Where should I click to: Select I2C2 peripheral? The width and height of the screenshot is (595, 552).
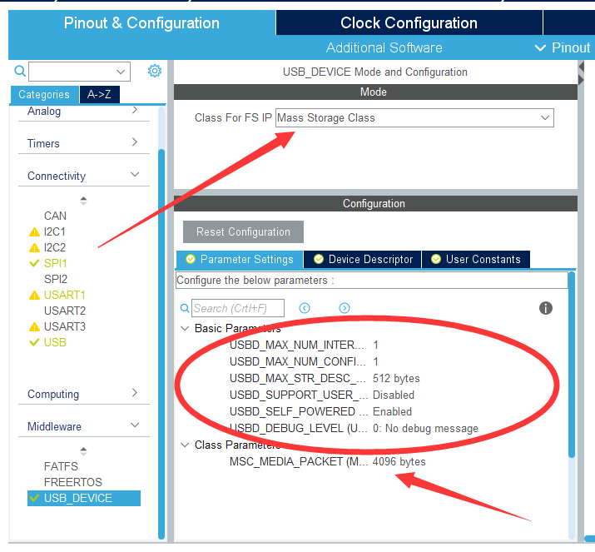(x=55, y=247)
